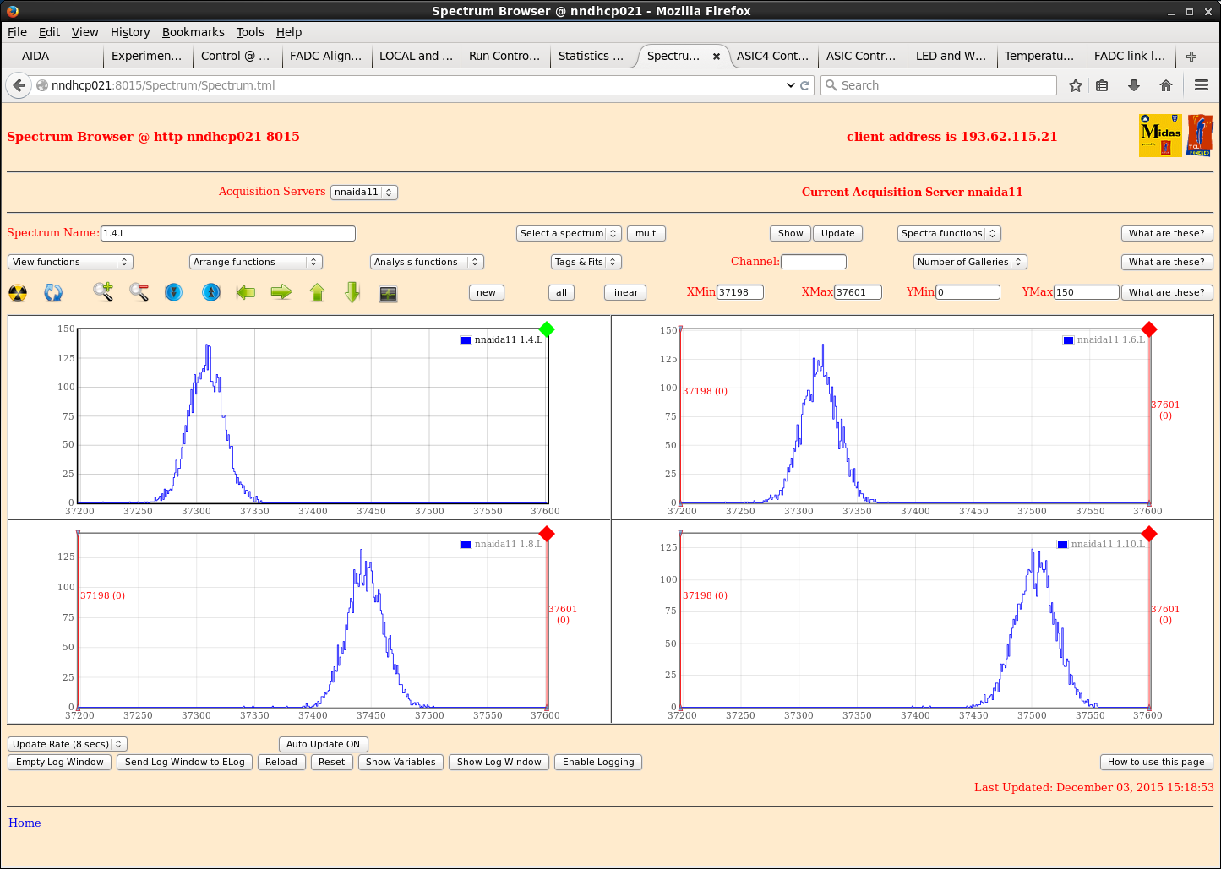The image size is (1221, 869).
Task: Click the new button
Action: pos(486,292)
